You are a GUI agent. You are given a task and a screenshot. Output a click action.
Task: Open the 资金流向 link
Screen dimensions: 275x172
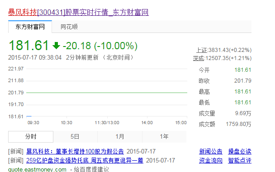click(x=211, y=160)
